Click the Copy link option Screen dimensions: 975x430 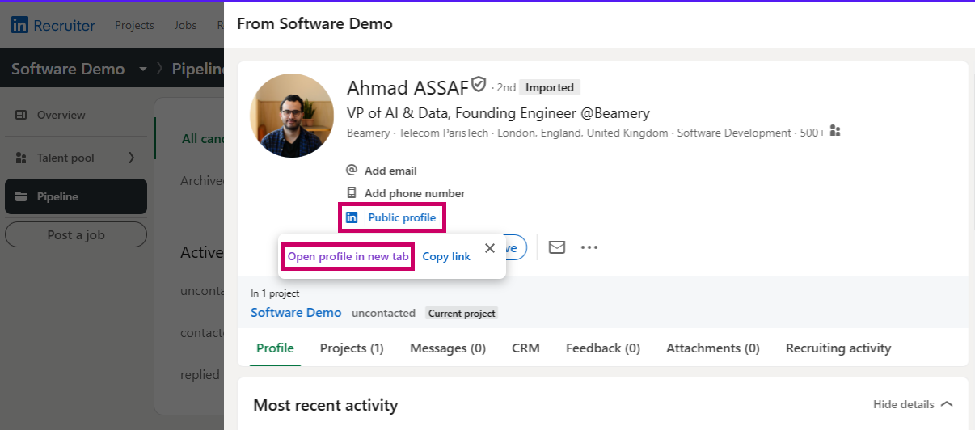[x=446, y=256]
